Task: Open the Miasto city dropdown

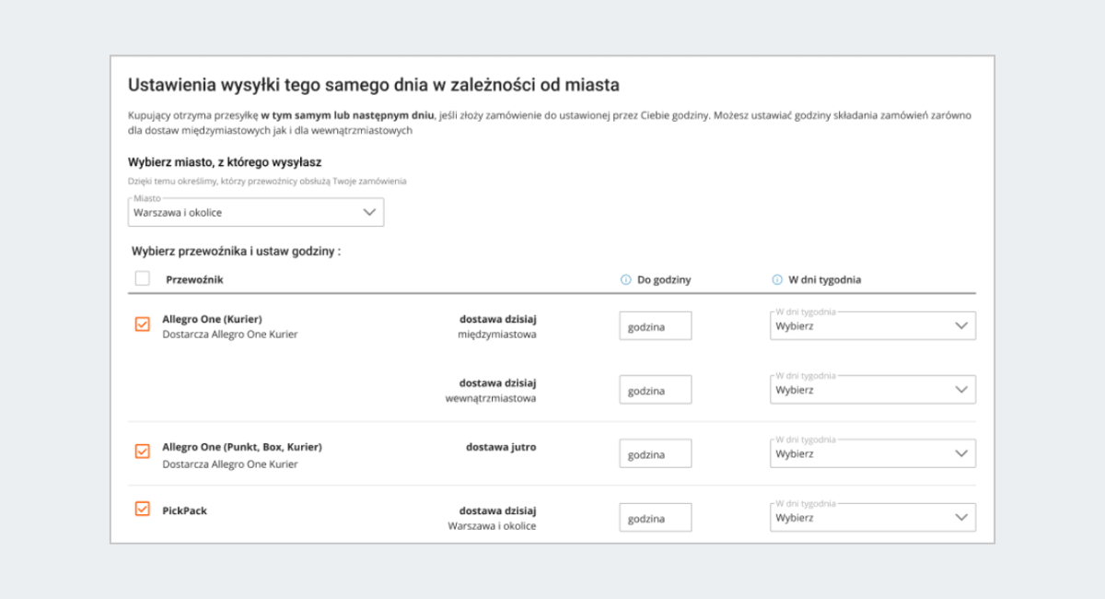Action: [256, 212]
